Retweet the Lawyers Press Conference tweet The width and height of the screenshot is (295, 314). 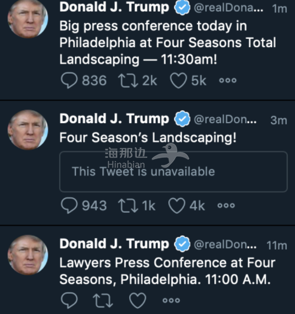click(x=103, y=300)
